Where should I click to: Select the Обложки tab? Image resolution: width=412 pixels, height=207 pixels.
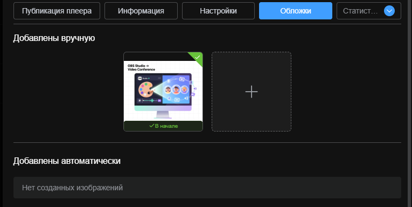tap(296, 11)
